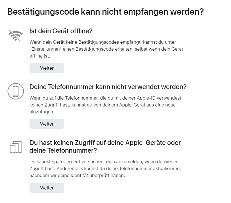Click the heading 'Ist dein Gerät offline?'

point(61,31)
